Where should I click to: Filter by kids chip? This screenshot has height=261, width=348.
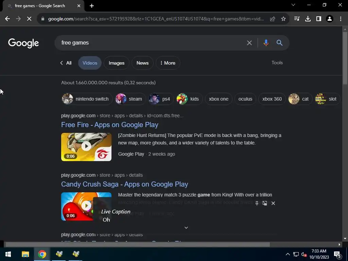click(x=189, y=99)
